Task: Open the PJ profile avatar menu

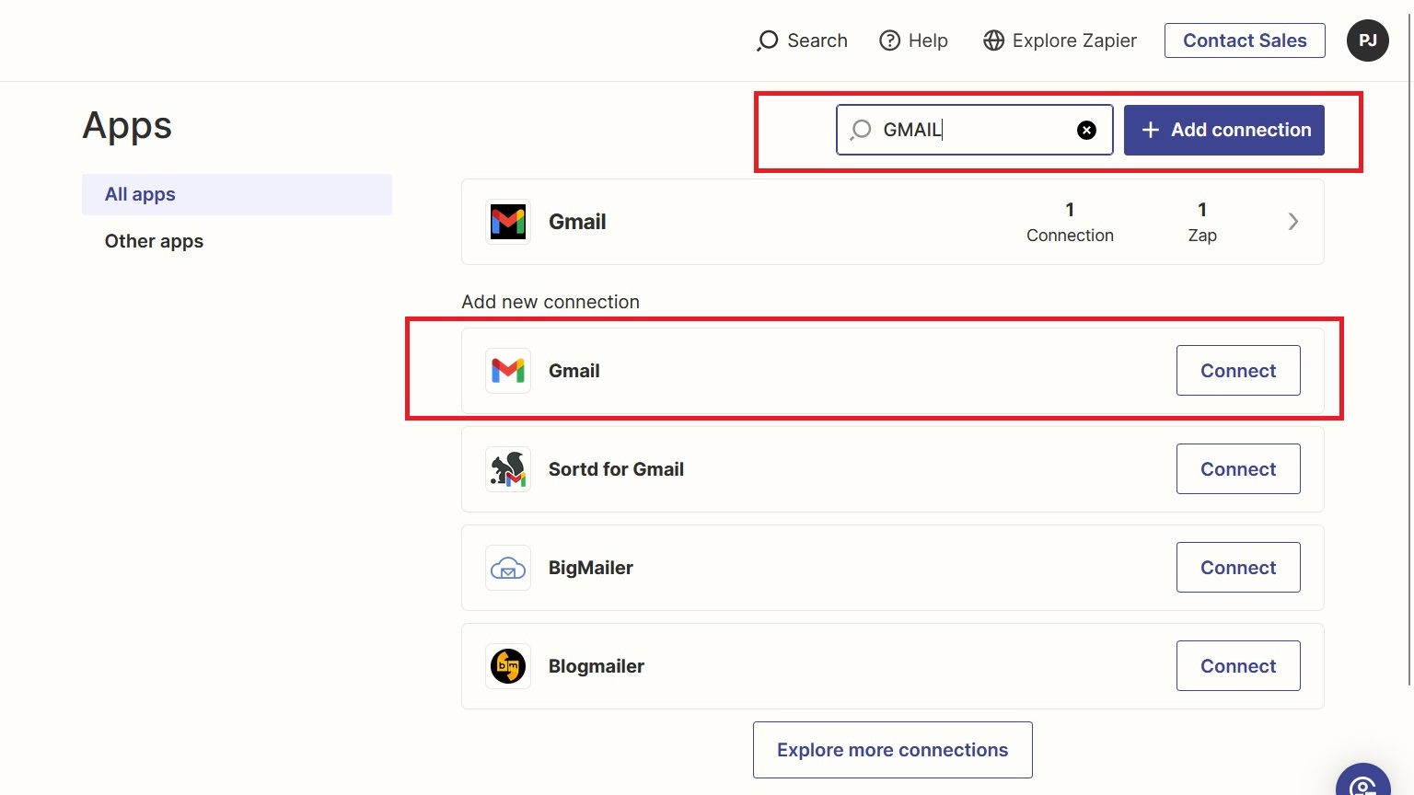Action: [1367, 40]
